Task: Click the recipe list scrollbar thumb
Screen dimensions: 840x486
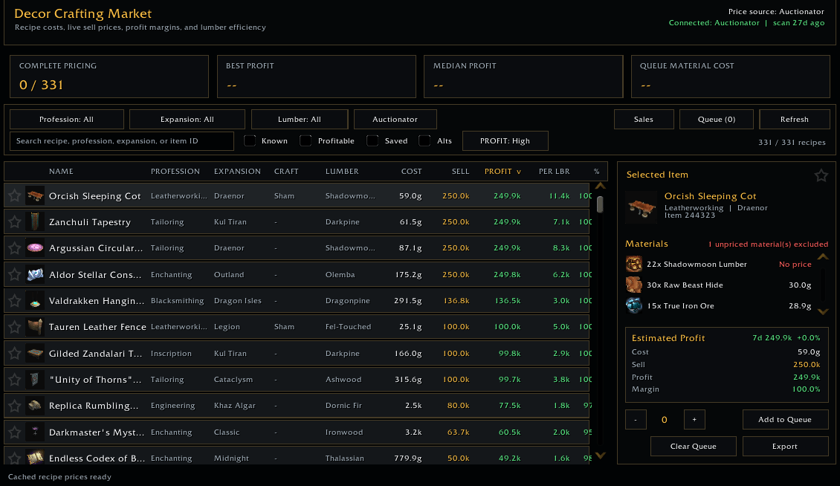Action: 600,204
